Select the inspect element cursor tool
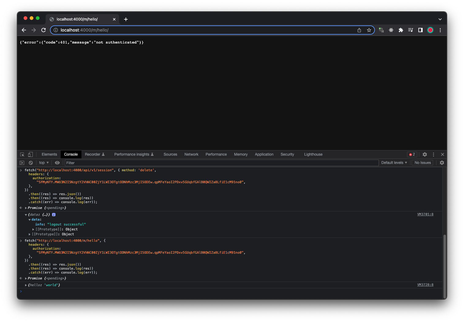 (22, 154)
